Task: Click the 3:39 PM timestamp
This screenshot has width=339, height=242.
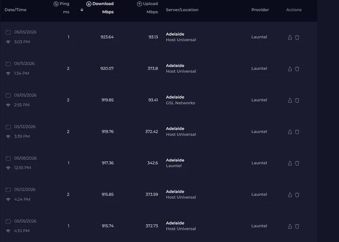Action: click(x=22, y=136)
